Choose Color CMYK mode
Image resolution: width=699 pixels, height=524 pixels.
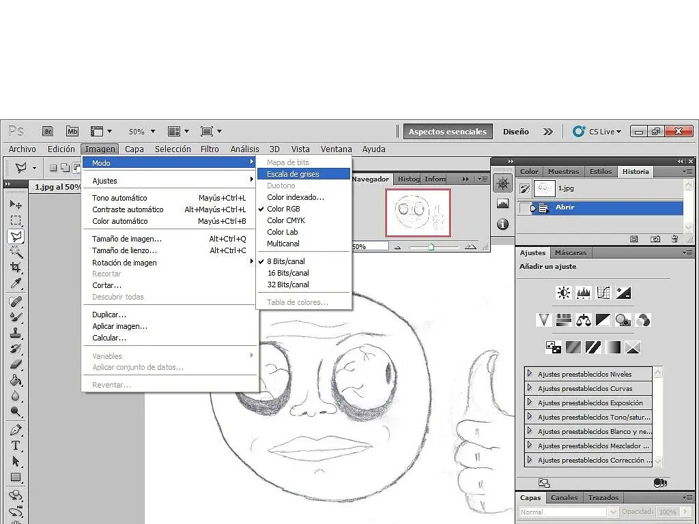tap(286, 220)
